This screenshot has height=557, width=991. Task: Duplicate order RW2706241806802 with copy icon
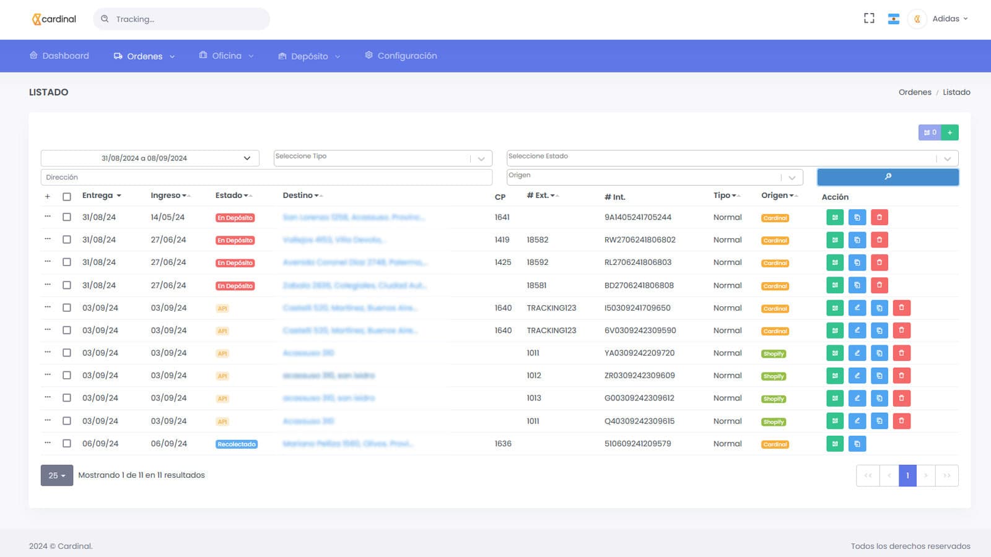click(857, 240)
